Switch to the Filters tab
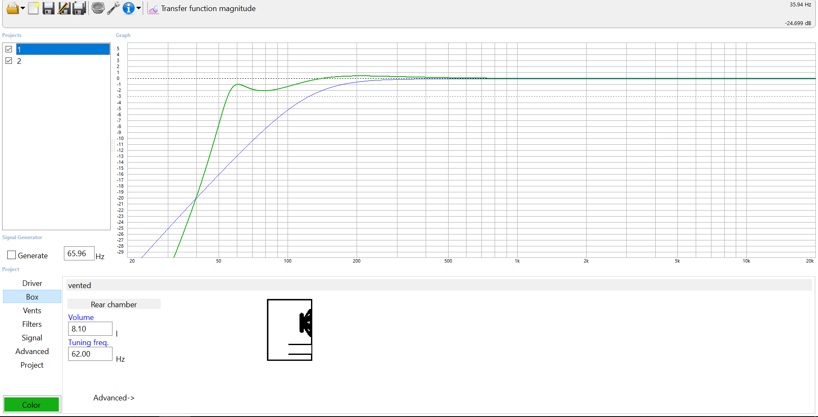The width and height of the screenshot is (818, 417). click(32, 324)
